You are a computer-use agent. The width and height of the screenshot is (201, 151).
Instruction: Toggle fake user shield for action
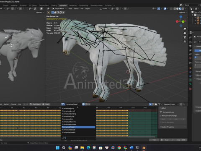[83, 104]
